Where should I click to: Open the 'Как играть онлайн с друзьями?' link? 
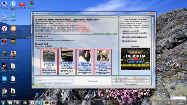click(x=134, y=37)
